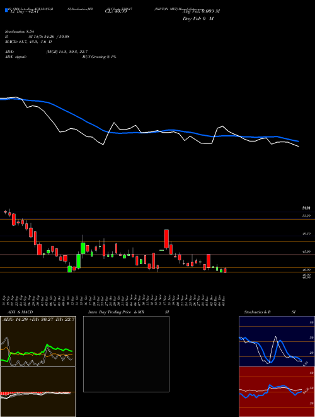Click the blue 12-day SMA legend square
Screen dimensions: 315x417
[7, 10]
